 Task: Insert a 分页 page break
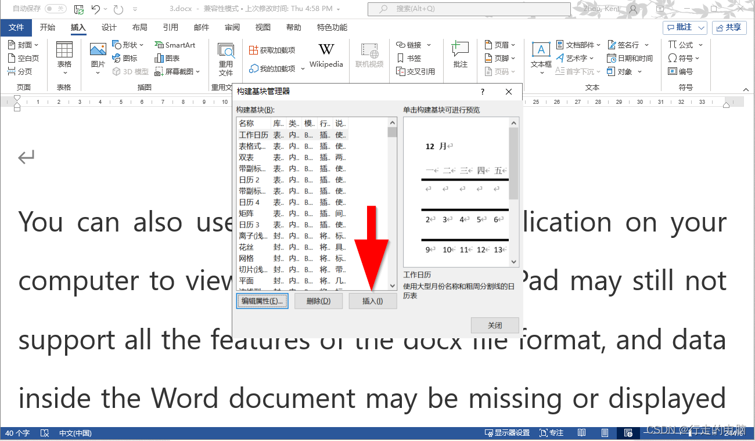(20, 71)
